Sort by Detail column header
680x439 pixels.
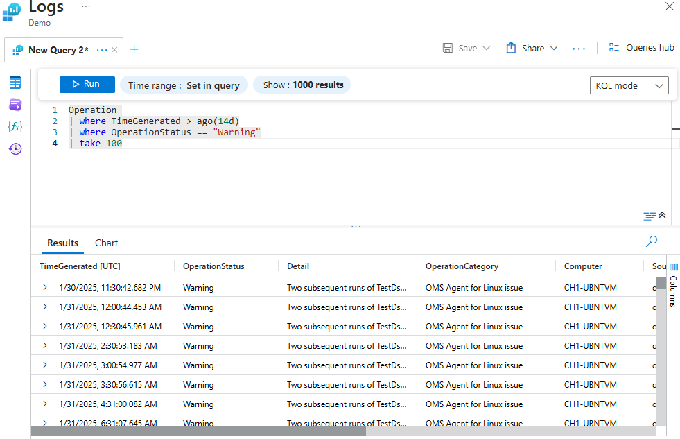[x=298, y=266]
